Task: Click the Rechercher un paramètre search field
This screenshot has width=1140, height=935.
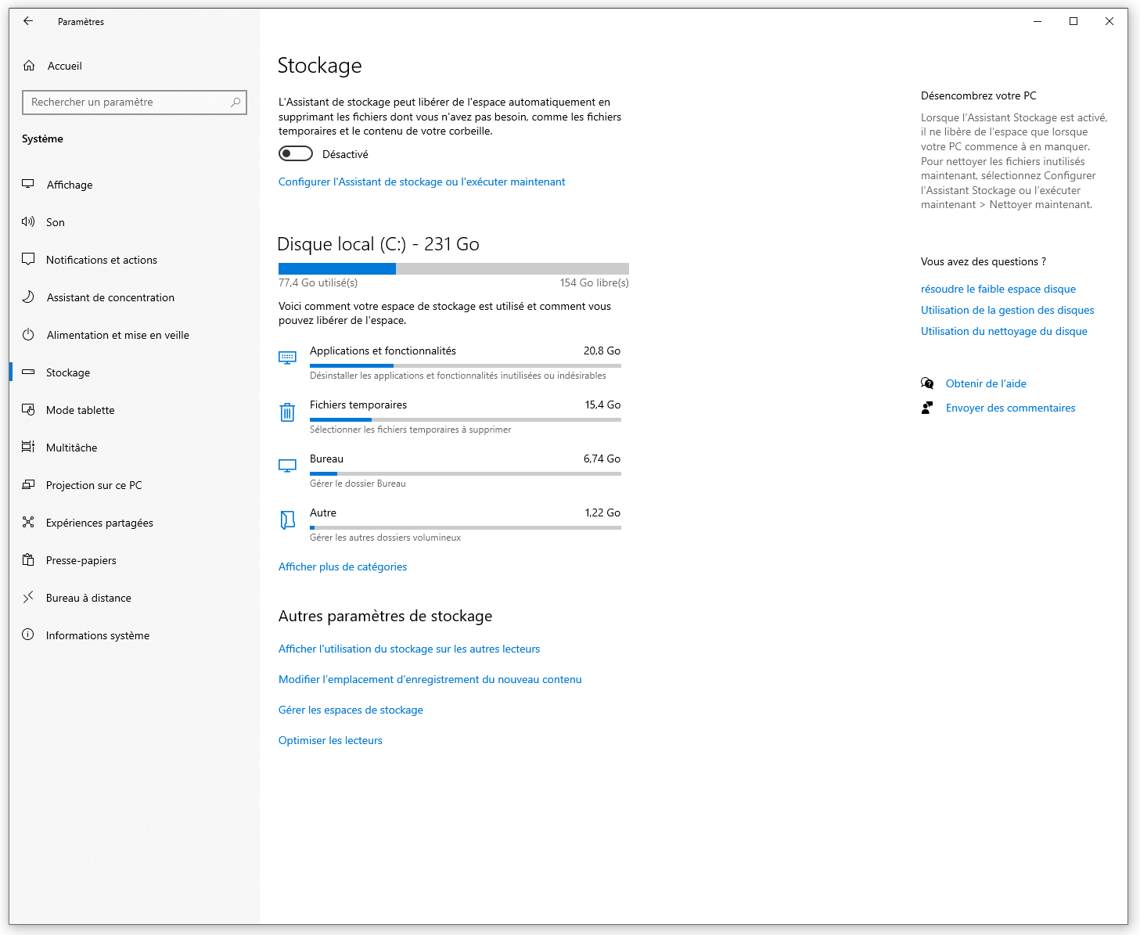Action: [x=125, y=102]
